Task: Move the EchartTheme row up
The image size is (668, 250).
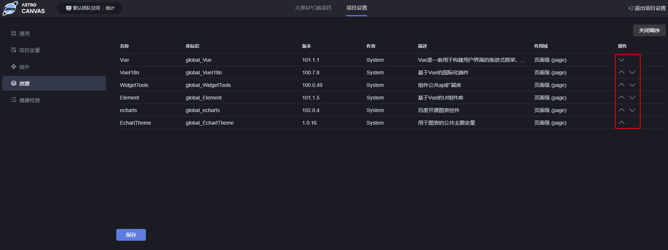Action: (621, 123)
